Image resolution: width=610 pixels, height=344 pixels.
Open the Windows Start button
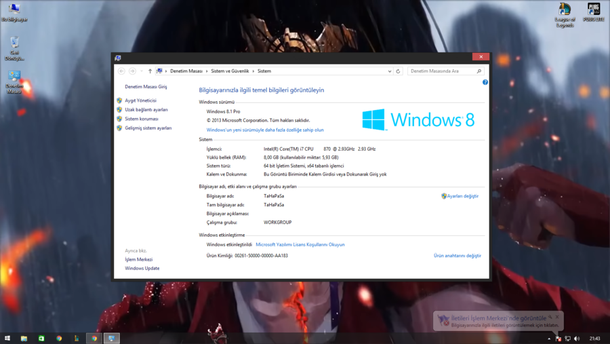pyautogui.click(x=7, y=338)
